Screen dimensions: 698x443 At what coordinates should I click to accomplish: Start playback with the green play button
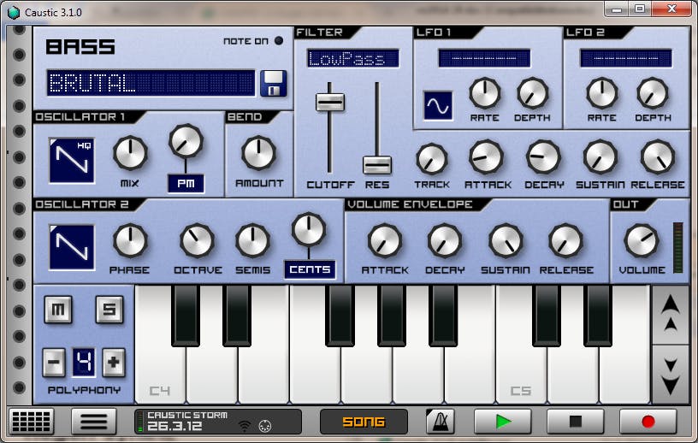503,421
